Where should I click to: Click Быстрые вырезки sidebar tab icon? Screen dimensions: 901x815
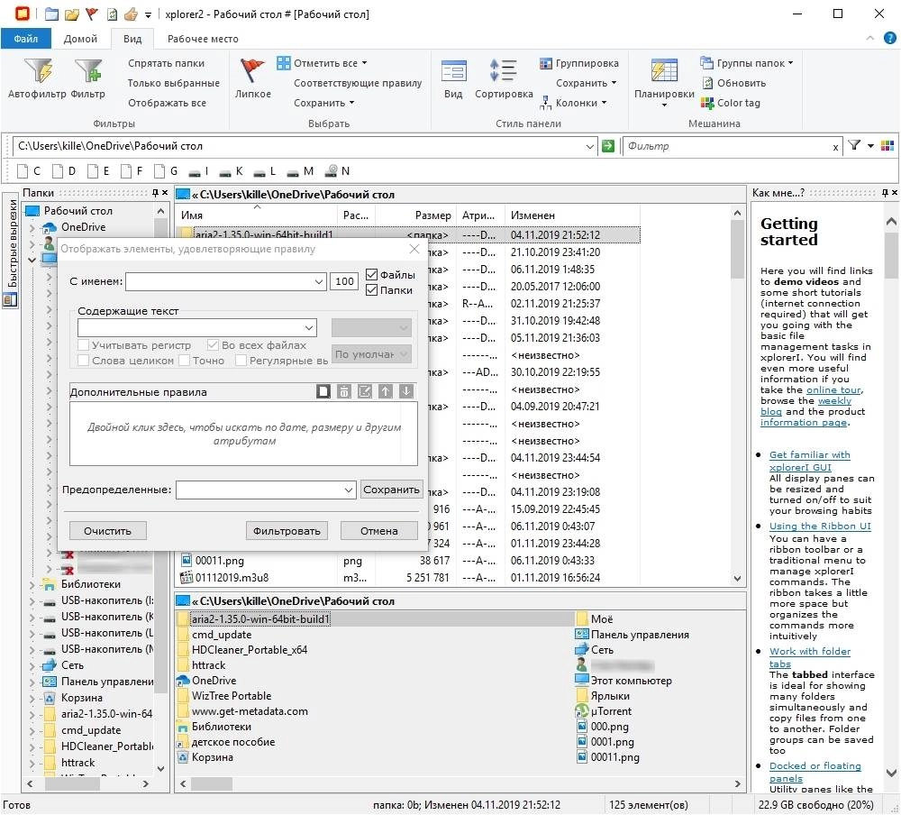pyautogui.click(x=10, y=299)
